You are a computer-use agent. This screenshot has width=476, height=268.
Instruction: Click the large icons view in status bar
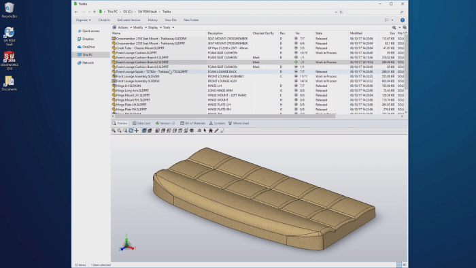(405, 265)
